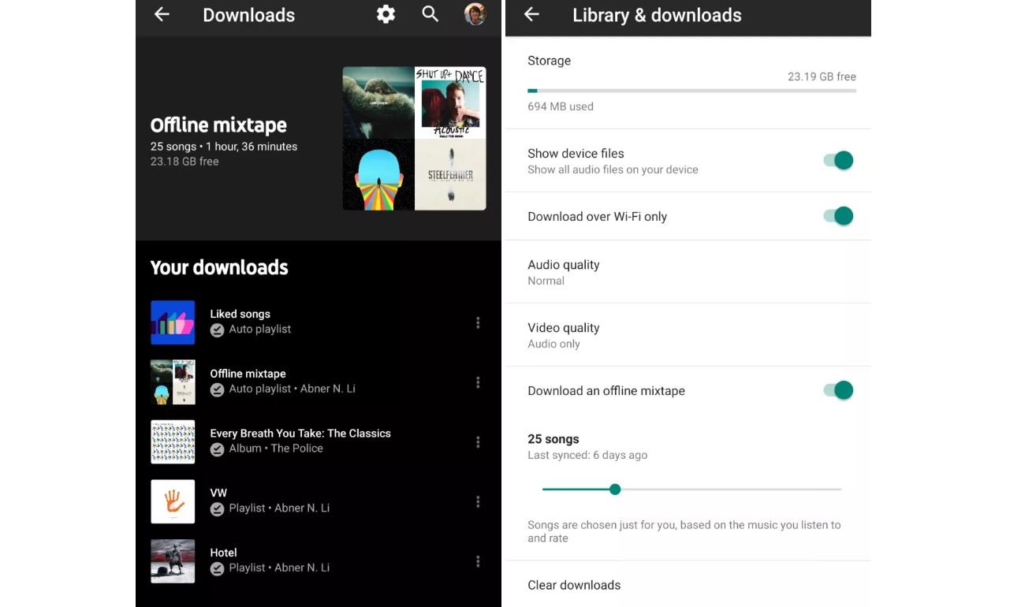1010x607 pixels.
Task: Open Downloads settings gear icon
Action: point(386,14)
